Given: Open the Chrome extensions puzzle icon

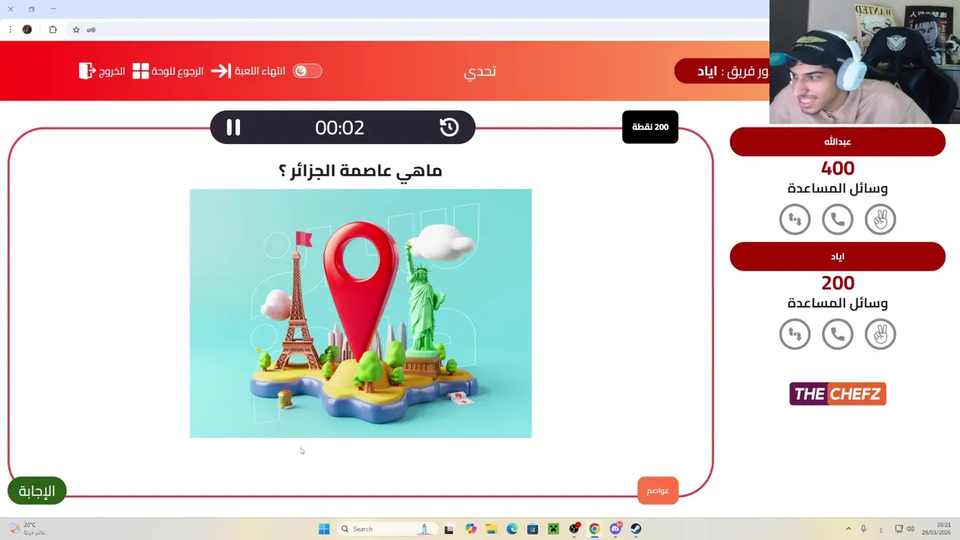Looking at the screenshot, I should [52, 30].
